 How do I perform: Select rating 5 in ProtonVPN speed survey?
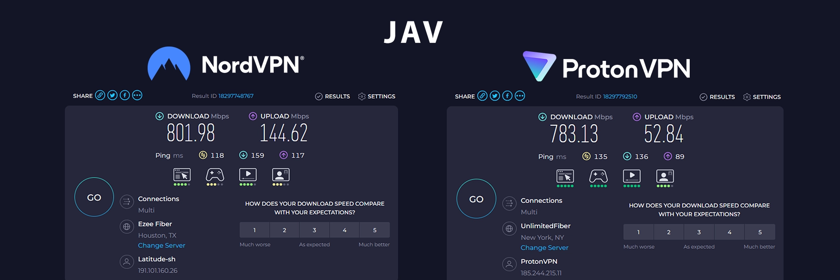tap(759, 232)
